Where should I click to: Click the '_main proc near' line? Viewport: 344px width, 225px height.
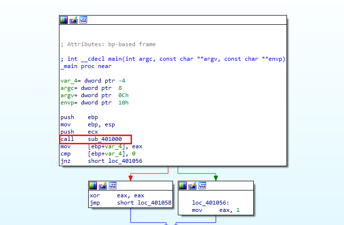click(x=86, y=66)
